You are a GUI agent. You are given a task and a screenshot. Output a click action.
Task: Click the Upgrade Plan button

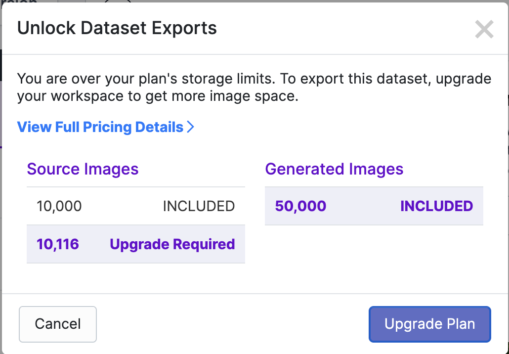coord(429,324)
